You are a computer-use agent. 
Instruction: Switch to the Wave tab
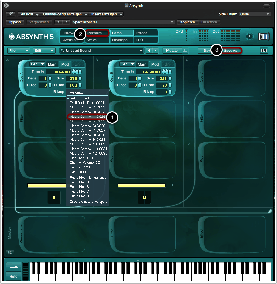97,40
